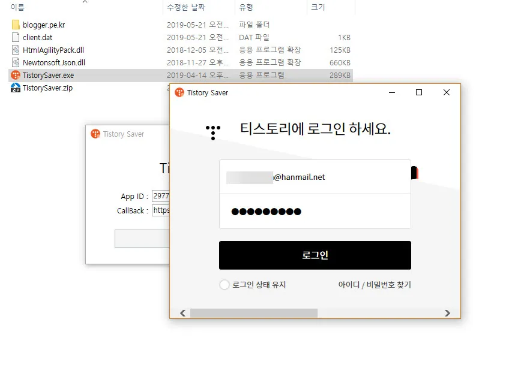This screenshot has height=389, width=506.
Task: Click the background Tistory Saver window title icon
Action: (95, 134)
